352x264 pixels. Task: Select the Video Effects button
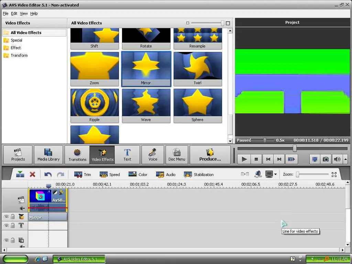(102, 155)
